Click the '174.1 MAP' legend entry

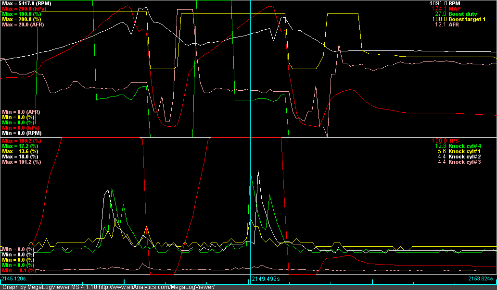click(446, 9)
